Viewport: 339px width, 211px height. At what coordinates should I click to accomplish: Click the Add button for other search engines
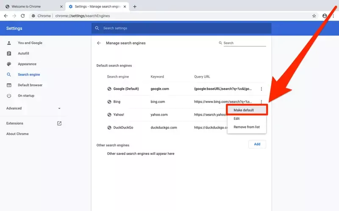(x=257, y=144)
